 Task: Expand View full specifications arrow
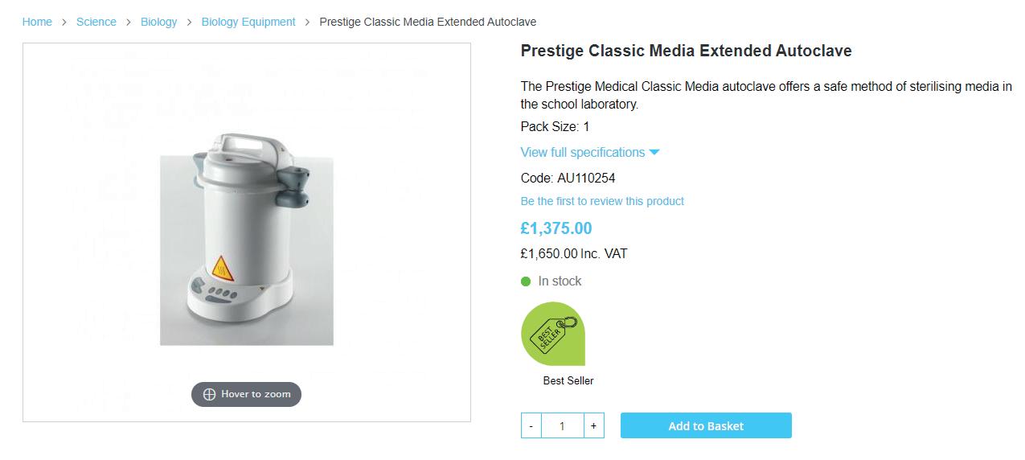click(654, 153)
